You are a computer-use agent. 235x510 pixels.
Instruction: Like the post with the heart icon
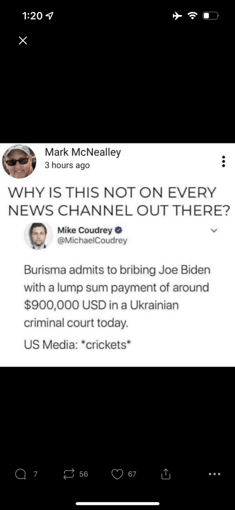point(117,474)
